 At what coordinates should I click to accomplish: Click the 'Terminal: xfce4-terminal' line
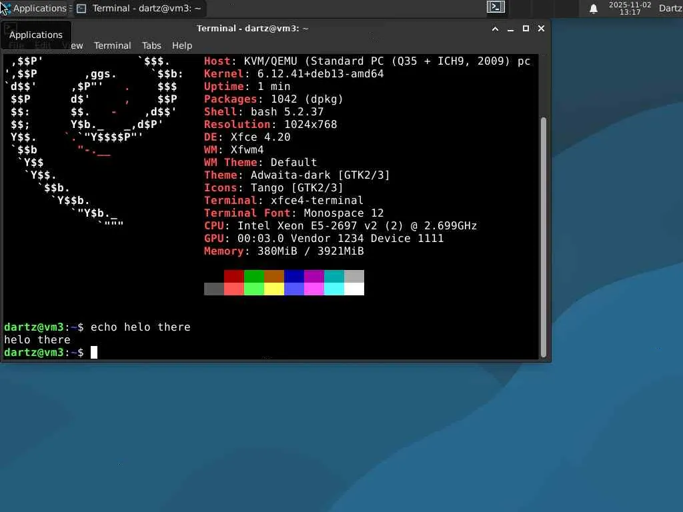tap(283, 200)
